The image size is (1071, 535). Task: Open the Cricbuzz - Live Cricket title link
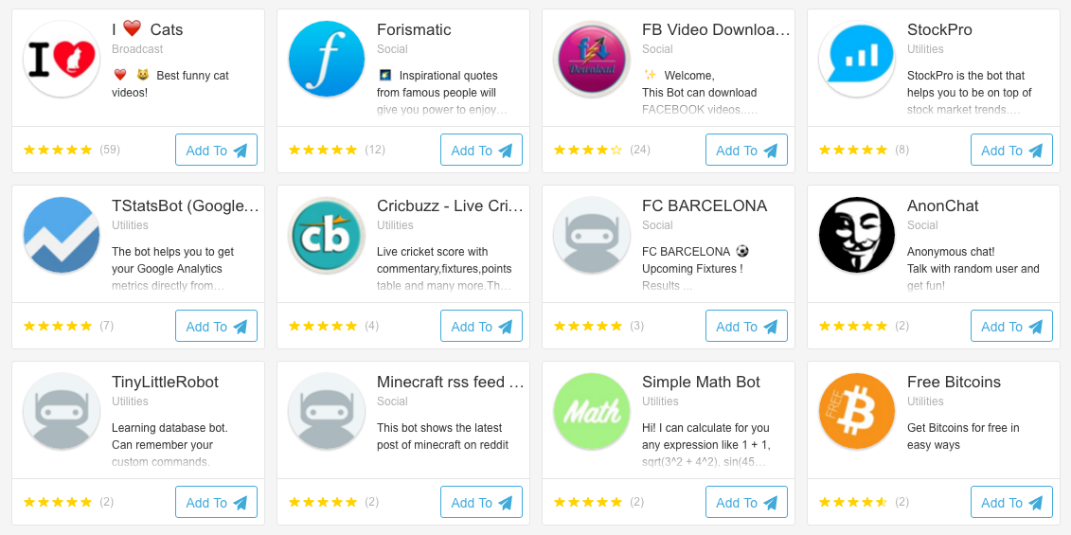click(450, 206)
